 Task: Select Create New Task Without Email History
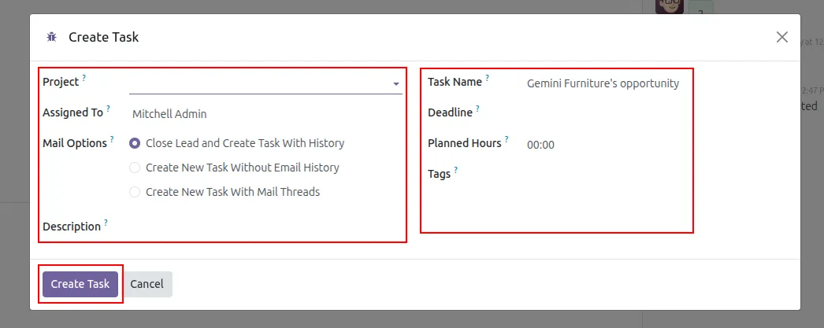point(135,168)
